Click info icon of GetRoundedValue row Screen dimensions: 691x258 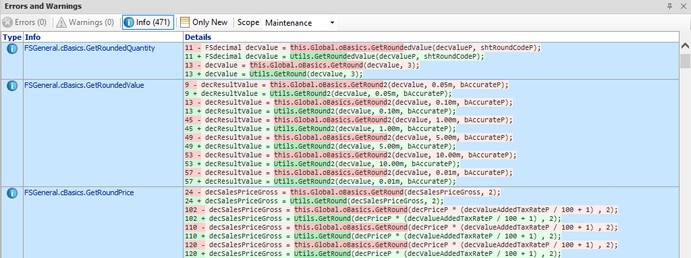(12, 86)
